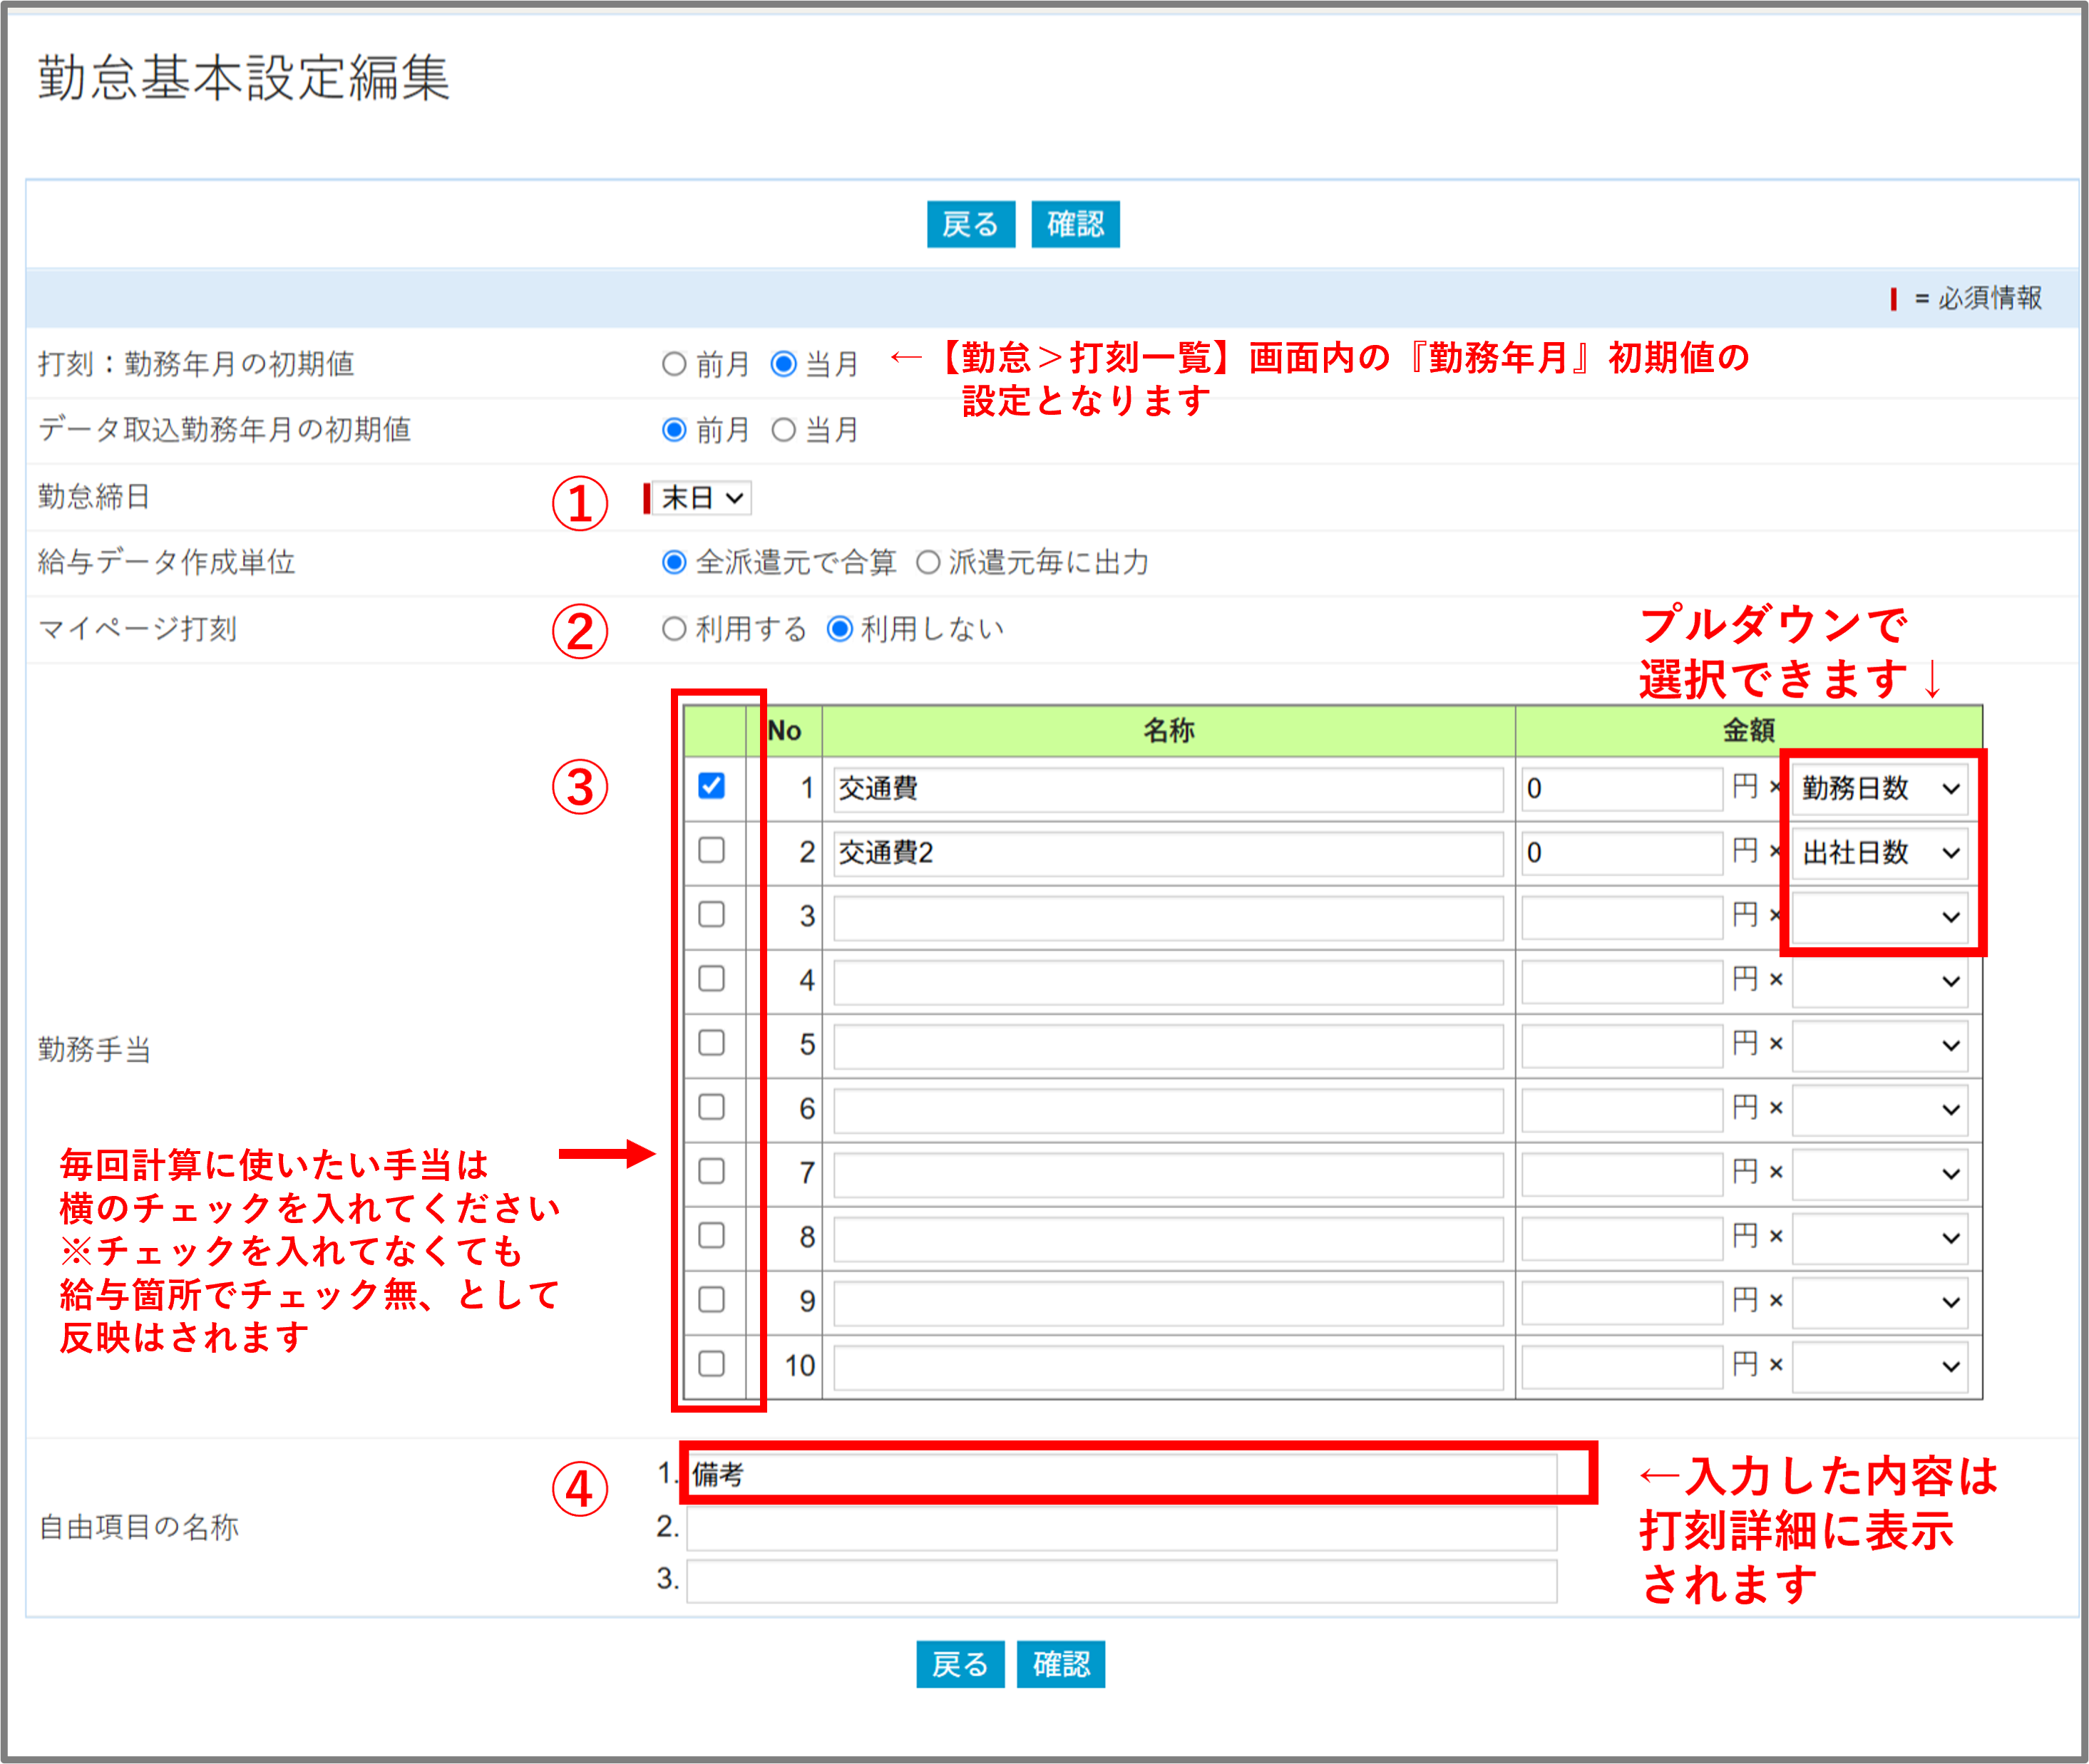Open the 出社日数 dropdown in row 2
Viewport: 2089px width, 1764px height.
[1880, 852]
